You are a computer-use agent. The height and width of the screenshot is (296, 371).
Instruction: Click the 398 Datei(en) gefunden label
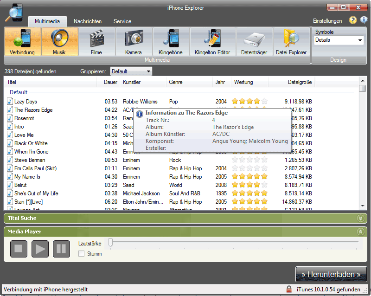(30, 71)
